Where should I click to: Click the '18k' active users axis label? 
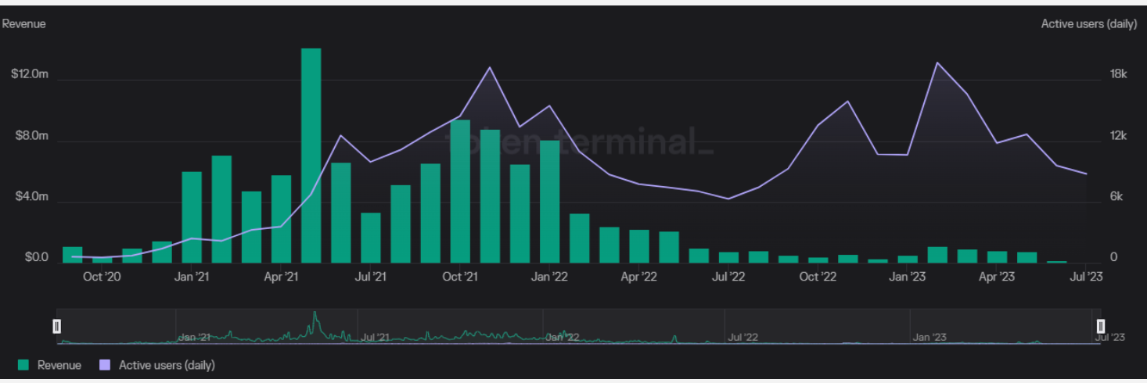coord(1119,74)
